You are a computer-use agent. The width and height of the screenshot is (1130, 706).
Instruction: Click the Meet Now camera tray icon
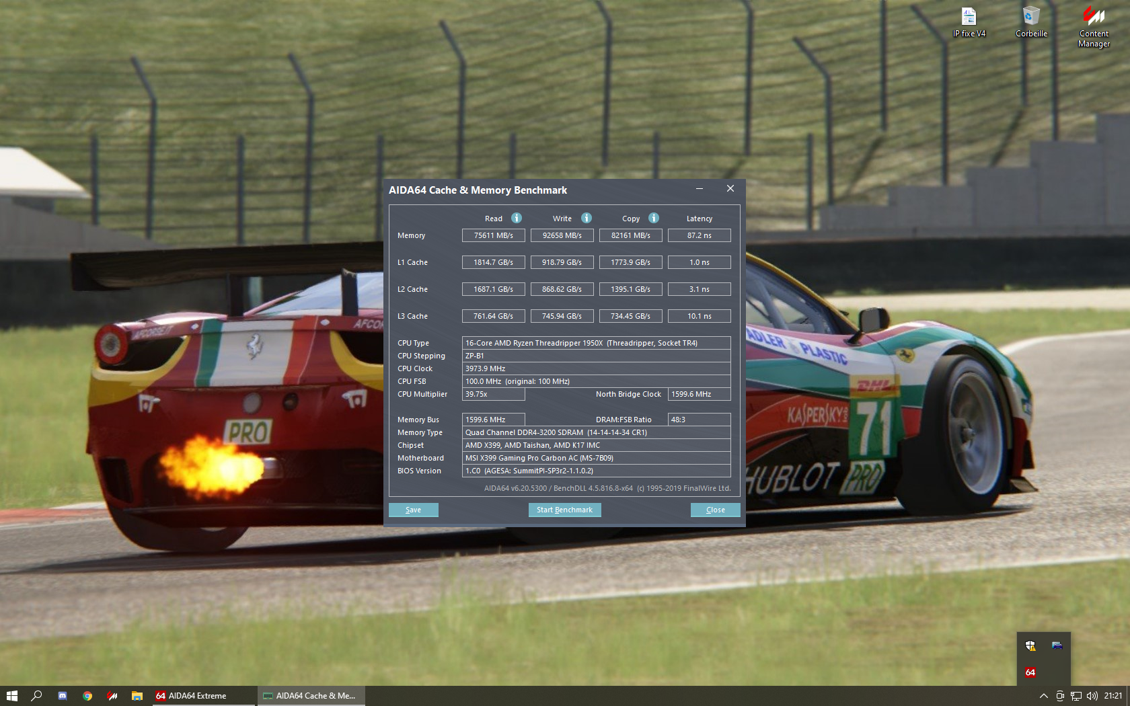click(x=1060, y=696)
